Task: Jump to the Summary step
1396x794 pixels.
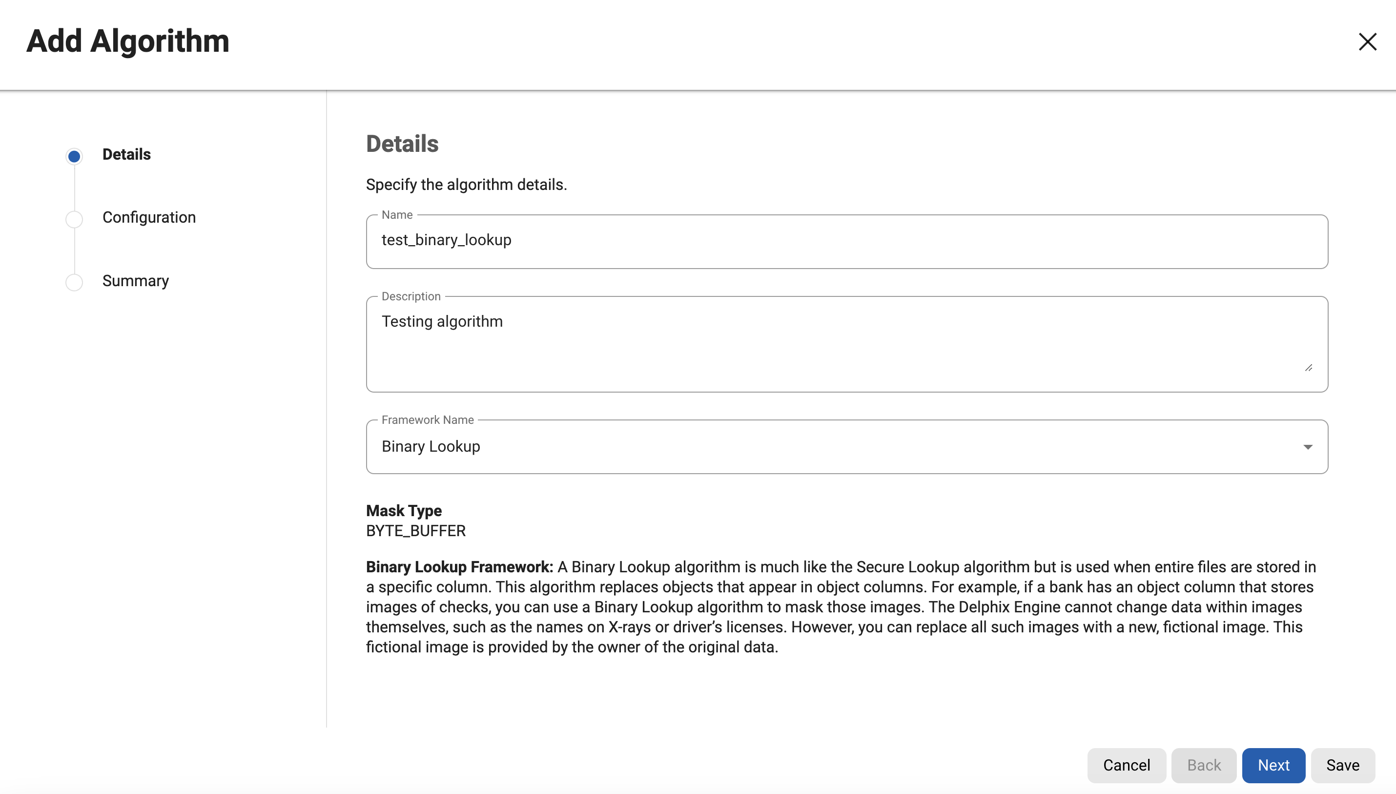Action: coord(136,281)
